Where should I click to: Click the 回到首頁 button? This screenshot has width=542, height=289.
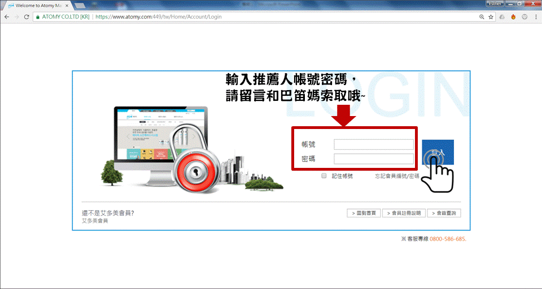[x=364, y=213]
